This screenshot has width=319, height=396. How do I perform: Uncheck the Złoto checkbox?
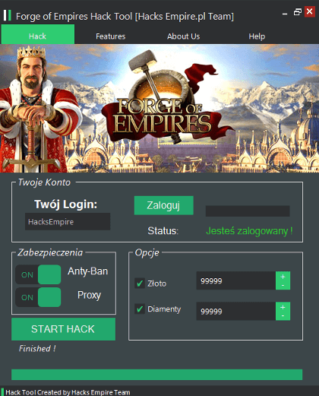point(140,283)
